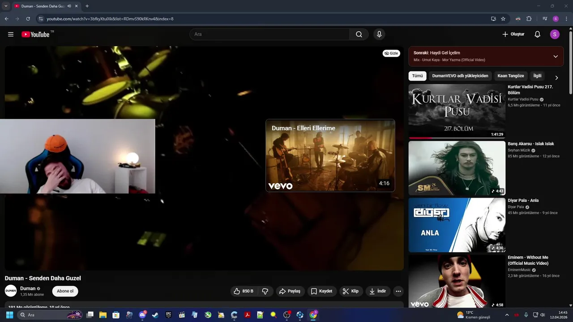
Task: Click the YouTube search input field
Action: 269,34
